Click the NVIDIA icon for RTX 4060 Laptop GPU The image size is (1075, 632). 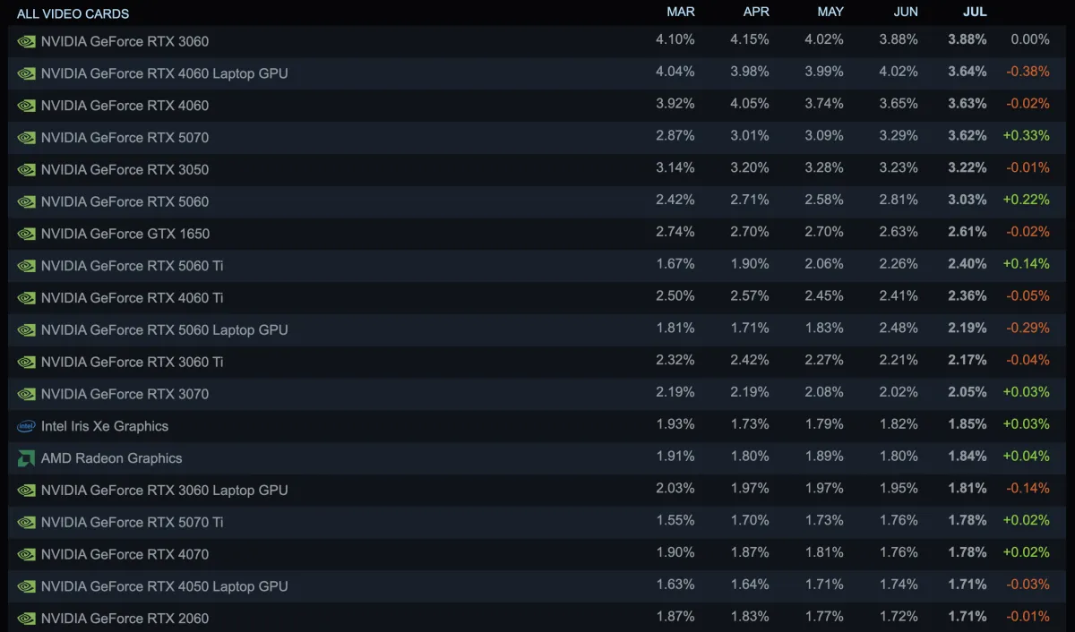26,73
